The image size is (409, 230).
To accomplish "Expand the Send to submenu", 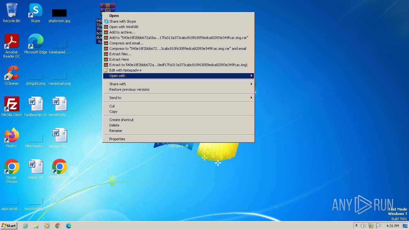I will [x=178, y=98].
